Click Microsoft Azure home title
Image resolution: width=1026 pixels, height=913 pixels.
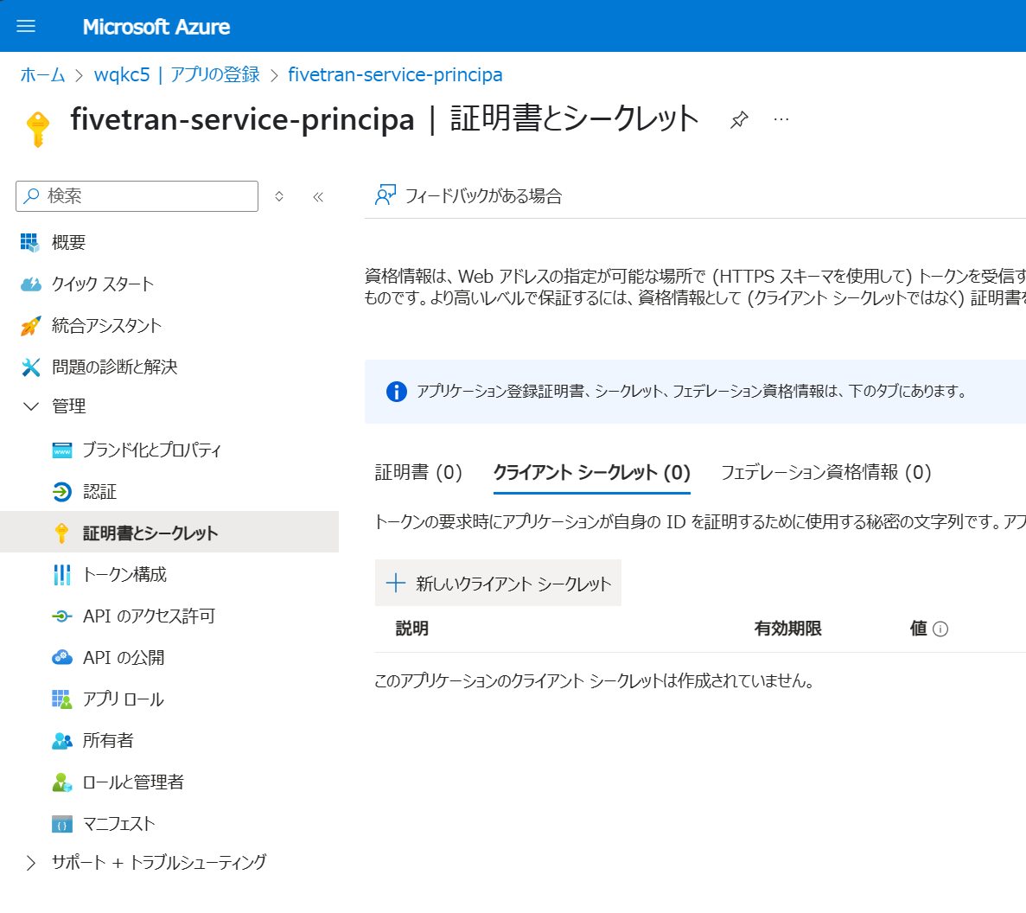pos(156,27)
